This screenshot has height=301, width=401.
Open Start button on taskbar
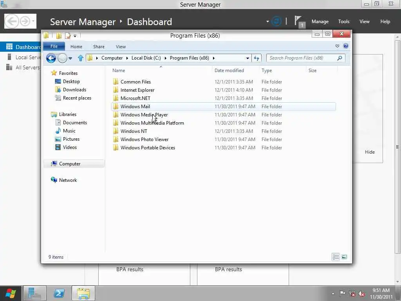click(11, 293)
